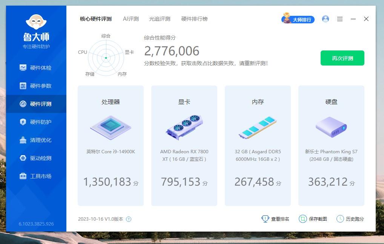384x244 pixels.
Task: Open the 历史跑分 link
Action: click(355, 219)
